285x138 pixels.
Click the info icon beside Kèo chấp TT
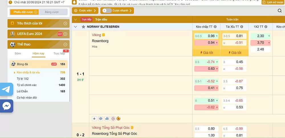[x=215, y=27]
